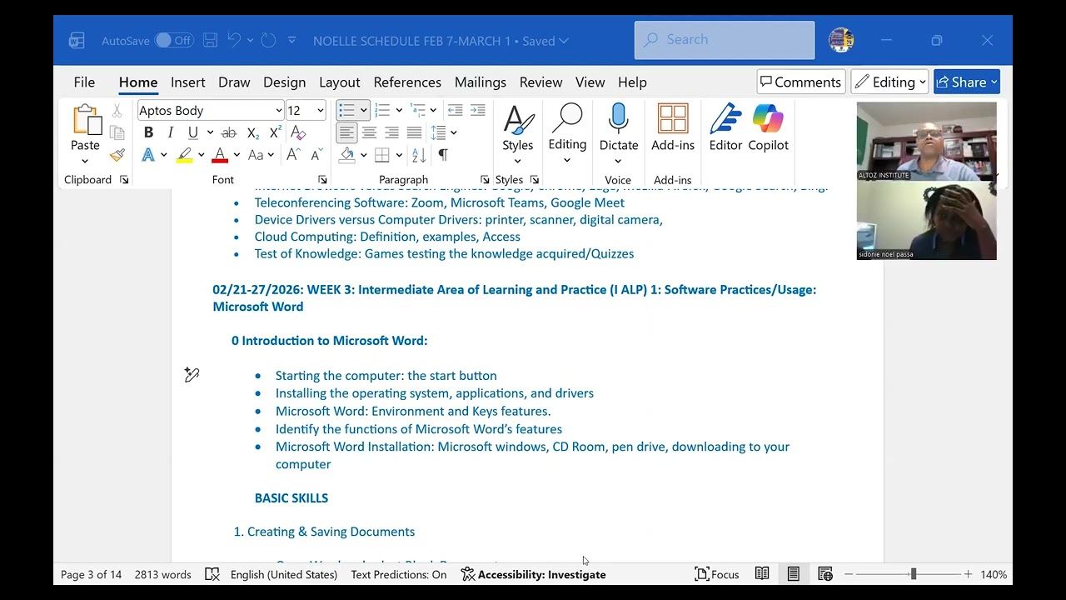The image size is (1066, 600).
Task: Toggle Underline formatting
Action: 192,132
